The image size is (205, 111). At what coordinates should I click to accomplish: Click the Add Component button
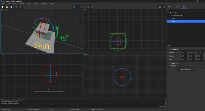[186, 69]
